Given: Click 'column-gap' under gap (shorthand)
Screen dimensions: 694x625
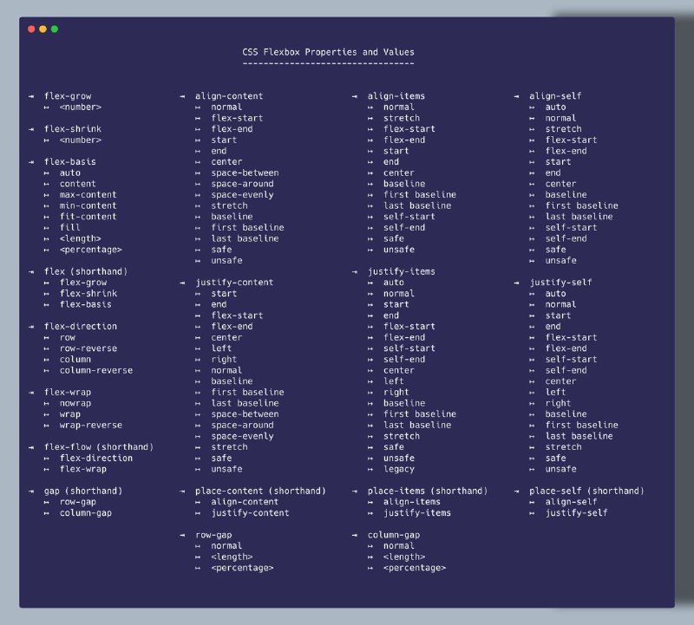Looking at the screenshot, I should pyautogui.click(x=85, y=513).
